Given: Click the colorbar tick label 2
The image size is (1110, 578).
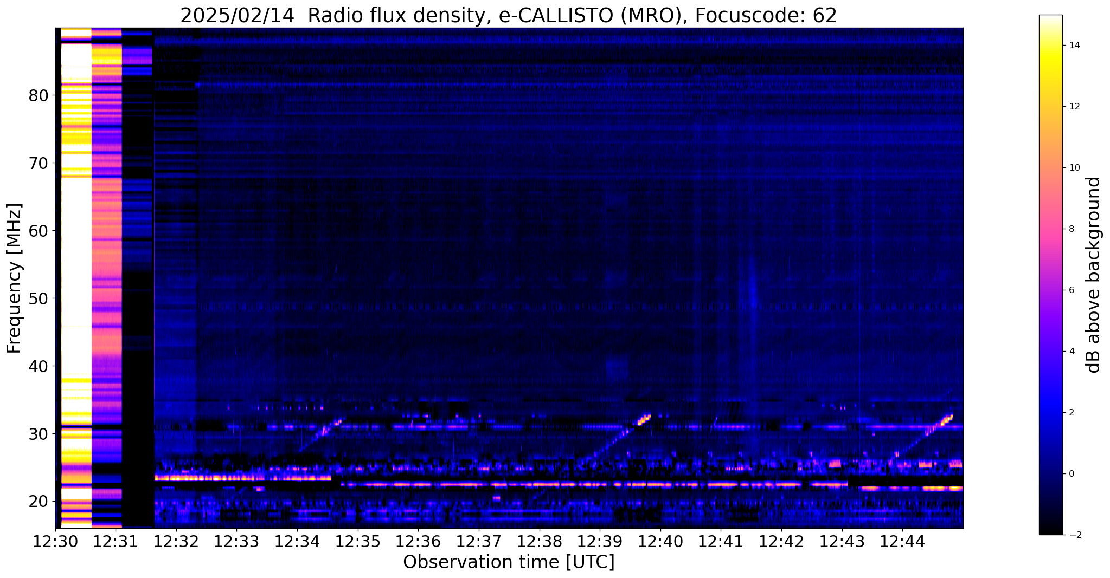Looking at the screenshot, I should [x=1071, y=413].
